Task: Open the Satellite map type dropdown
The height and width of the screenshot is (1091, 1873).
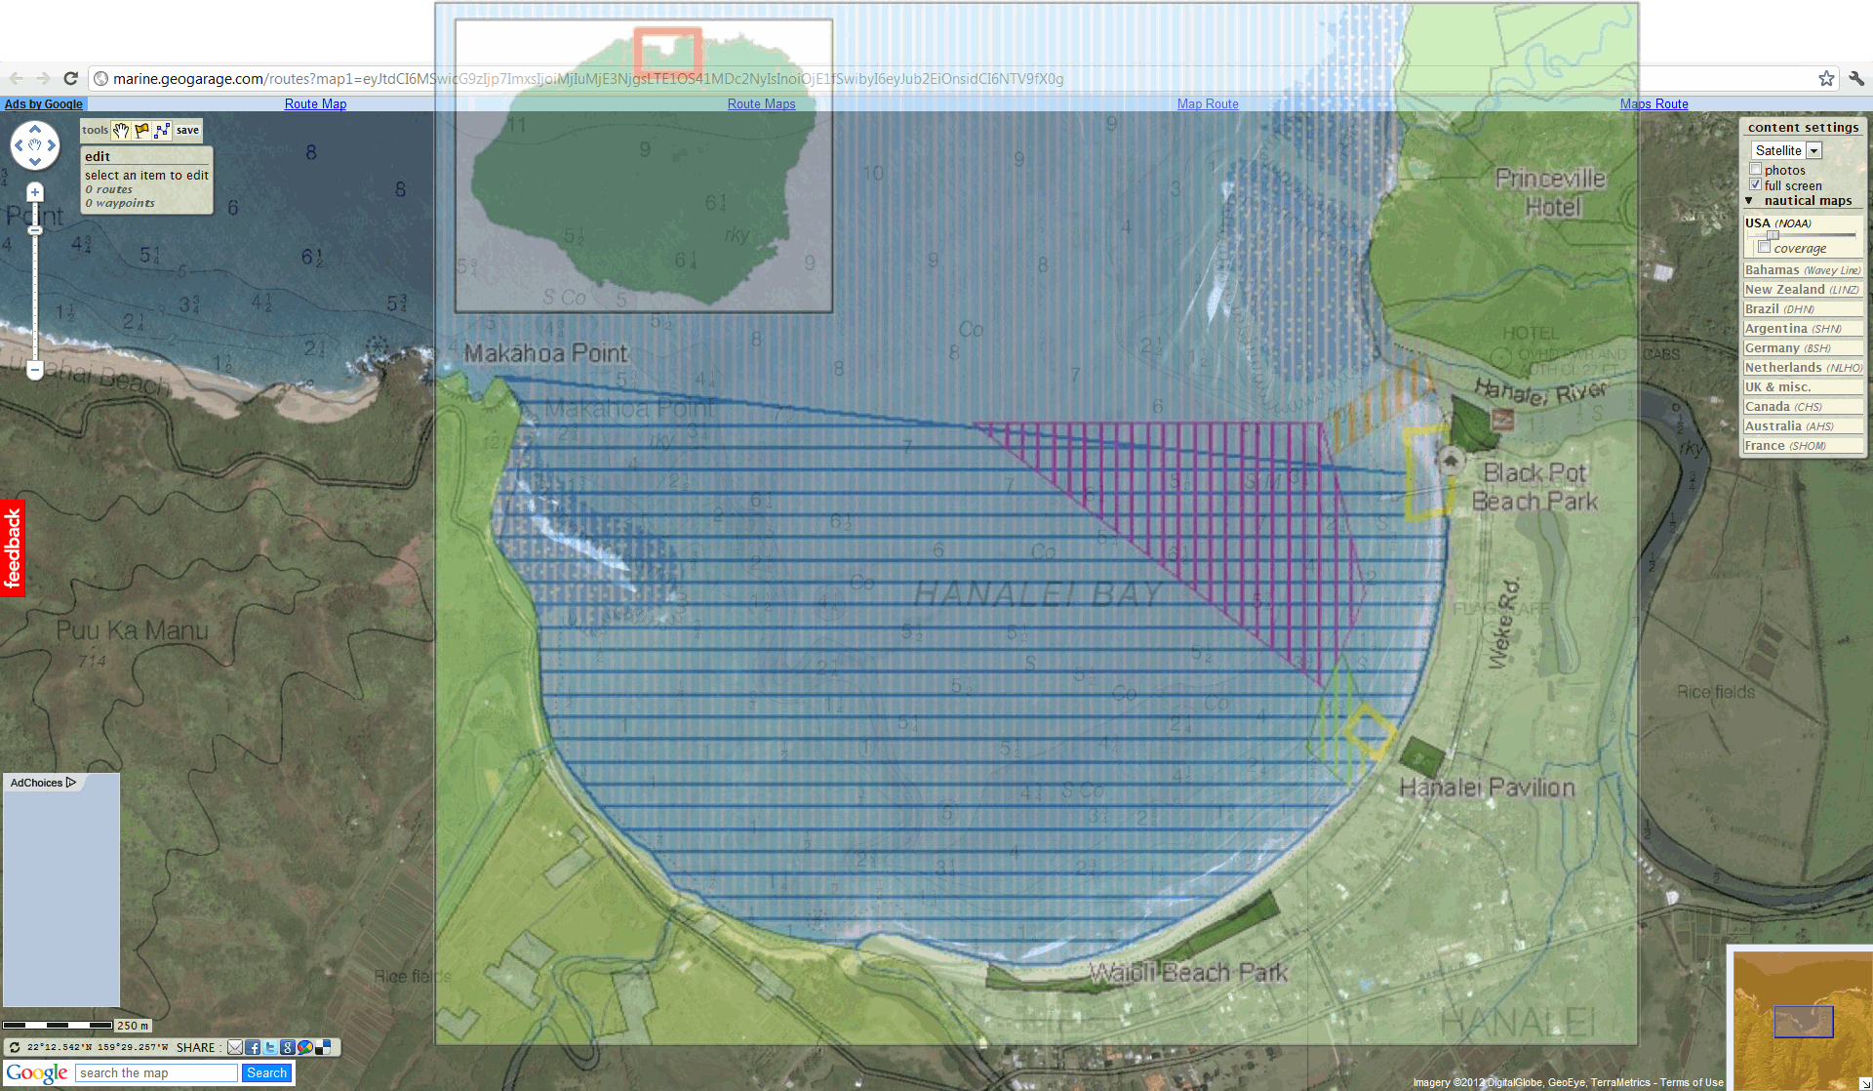Action: [1786, 150]
